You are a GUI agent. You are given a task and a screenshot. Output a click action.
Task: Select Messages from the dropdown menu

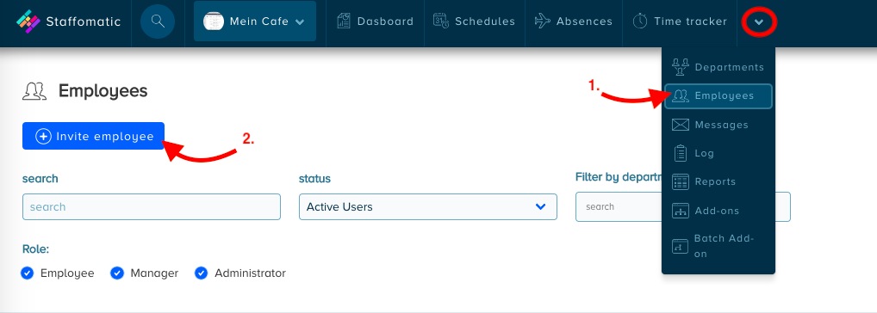coord(718,125)
